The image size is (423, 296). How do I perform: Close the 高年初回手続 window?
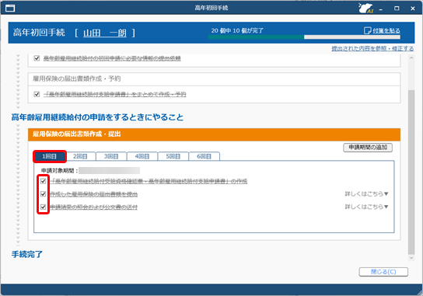tap(413, 9)
